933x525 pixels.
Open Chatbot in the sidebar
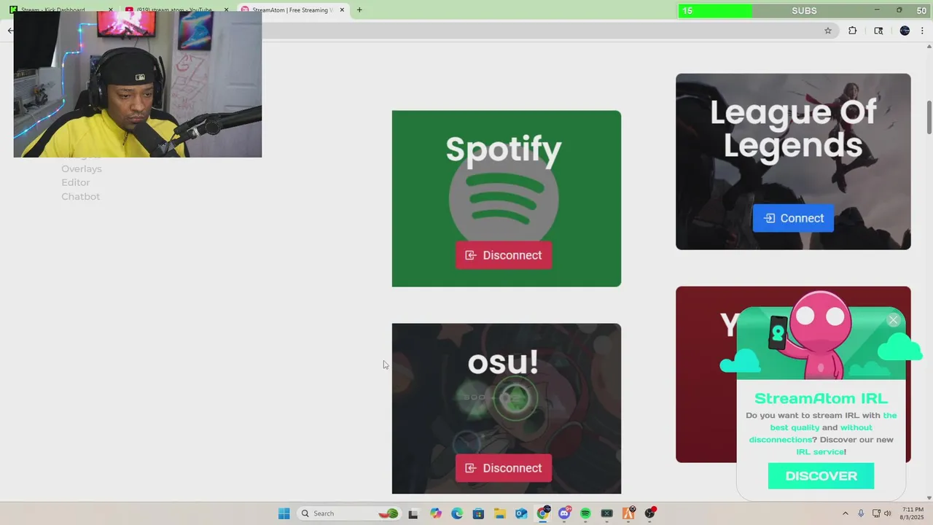point(81,196)
